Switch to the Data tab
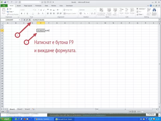The width and height of the screenshot is (161, 121). pyautogui.click(x=46, y=6)
